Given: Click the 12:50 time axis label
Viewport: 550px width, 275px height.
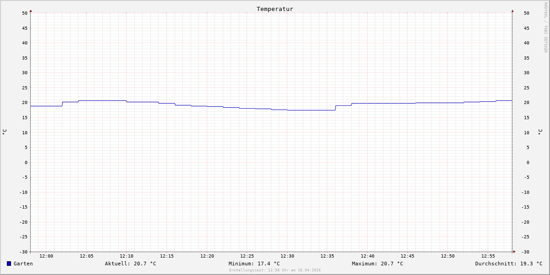Looking at the screenshot, I should coord(448,256).
